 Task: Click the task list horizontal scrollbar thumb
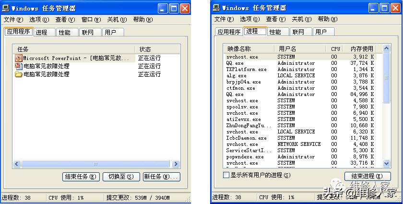tap(95, 164)
